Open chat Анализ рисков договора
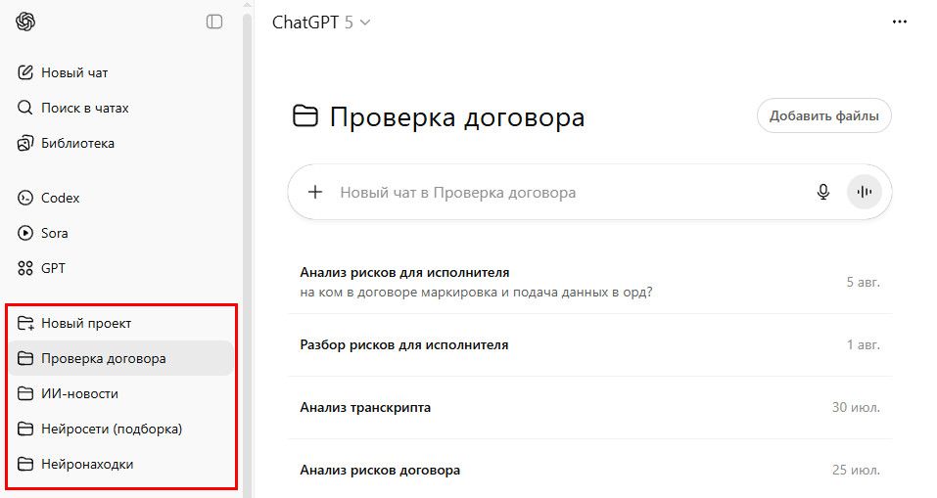 tap(589, 470)
